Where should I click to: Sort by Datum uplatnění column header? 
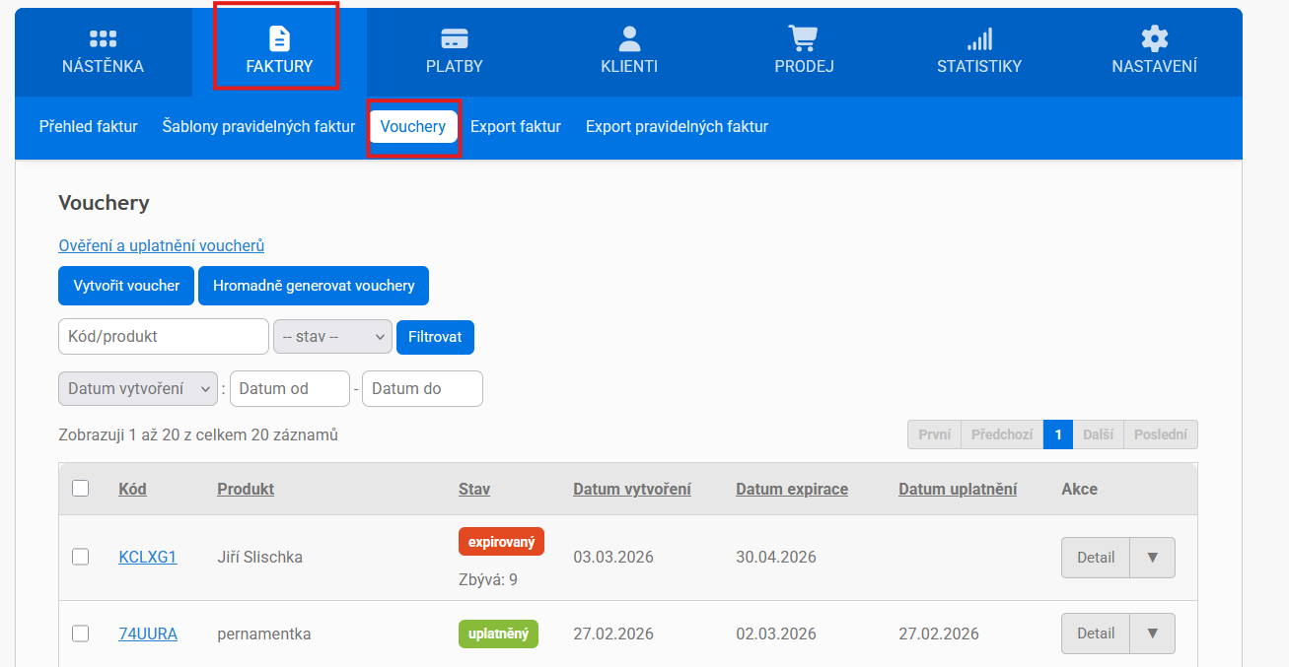pyautogui.click(x=958, y=489)
